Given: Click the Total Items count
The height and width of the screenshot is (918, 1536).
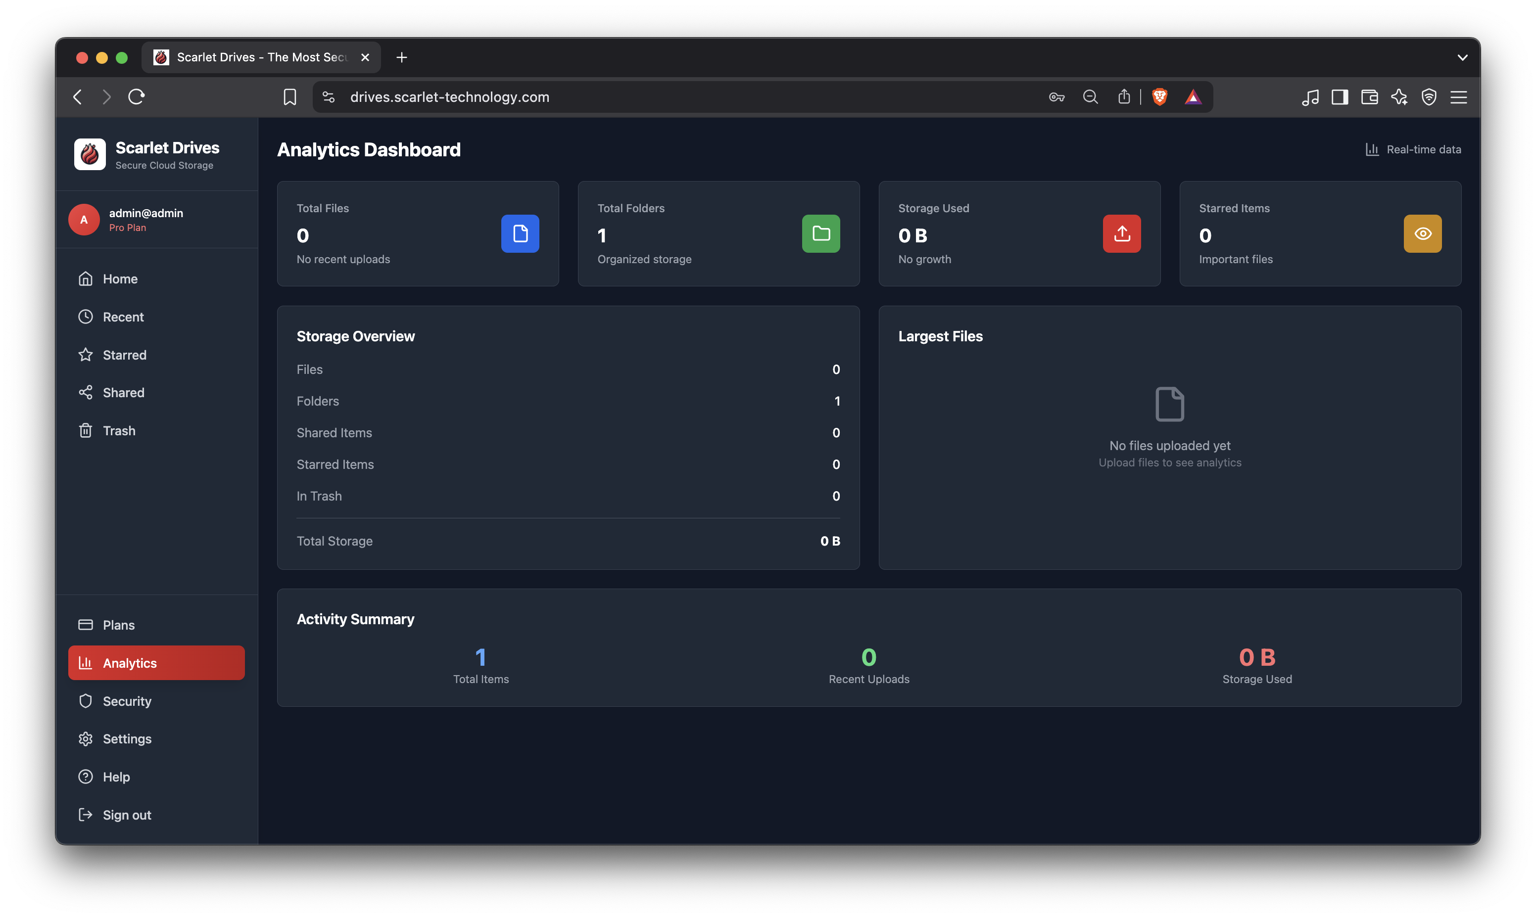Looking at the screenshot, I should (481, 657).
